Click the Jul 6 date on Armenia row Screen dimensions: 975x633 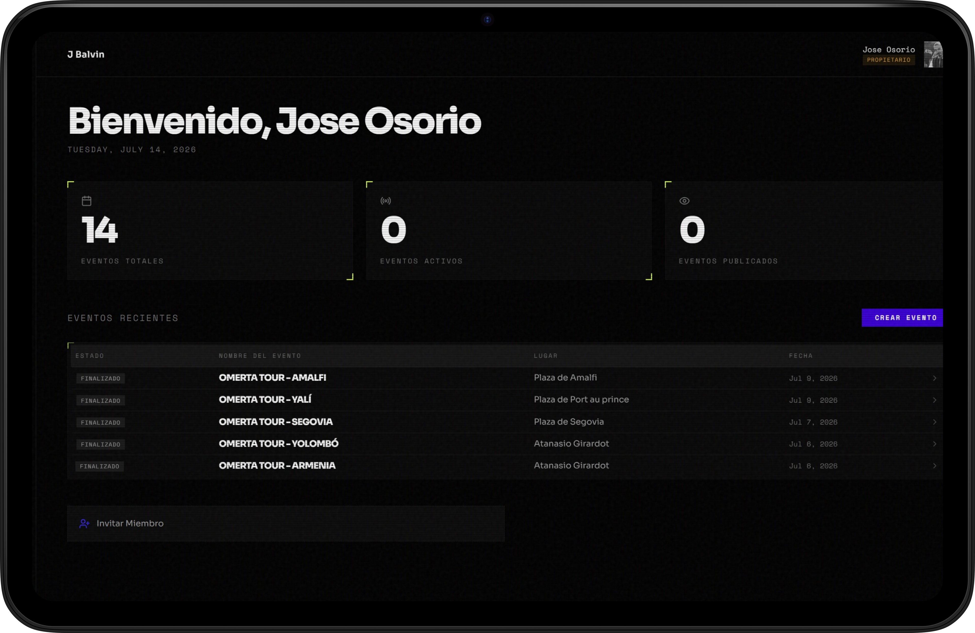(813, 466)
